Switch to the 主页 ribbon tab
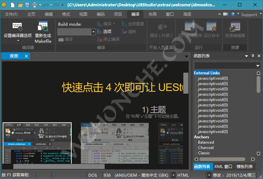The width and height of the screenshot is (263, 179). pyautogui.click(x=31, y=14)
